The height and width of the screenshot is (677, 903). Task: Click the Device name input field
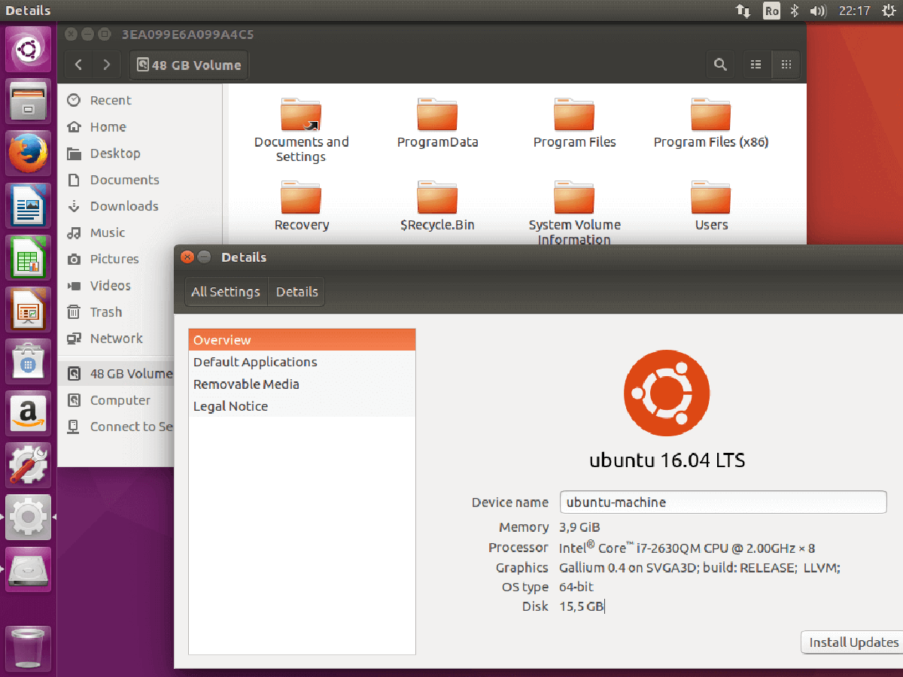[x=723, y=502]
